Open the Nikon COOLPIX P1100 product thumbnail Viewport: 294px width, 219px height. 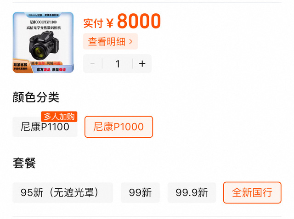[43, 43]
